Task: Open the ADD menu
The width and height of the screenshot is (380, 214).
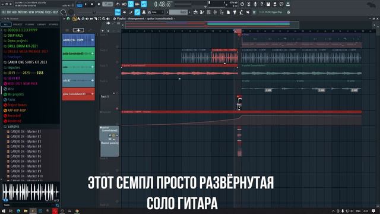Action: pos(14,12)
